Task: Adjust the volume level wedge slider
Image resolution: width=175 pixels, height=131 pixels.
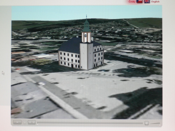Action: tap(155, 123)
